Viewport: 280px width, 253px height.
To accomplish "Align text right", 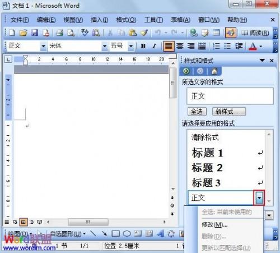I will [191, 46].
